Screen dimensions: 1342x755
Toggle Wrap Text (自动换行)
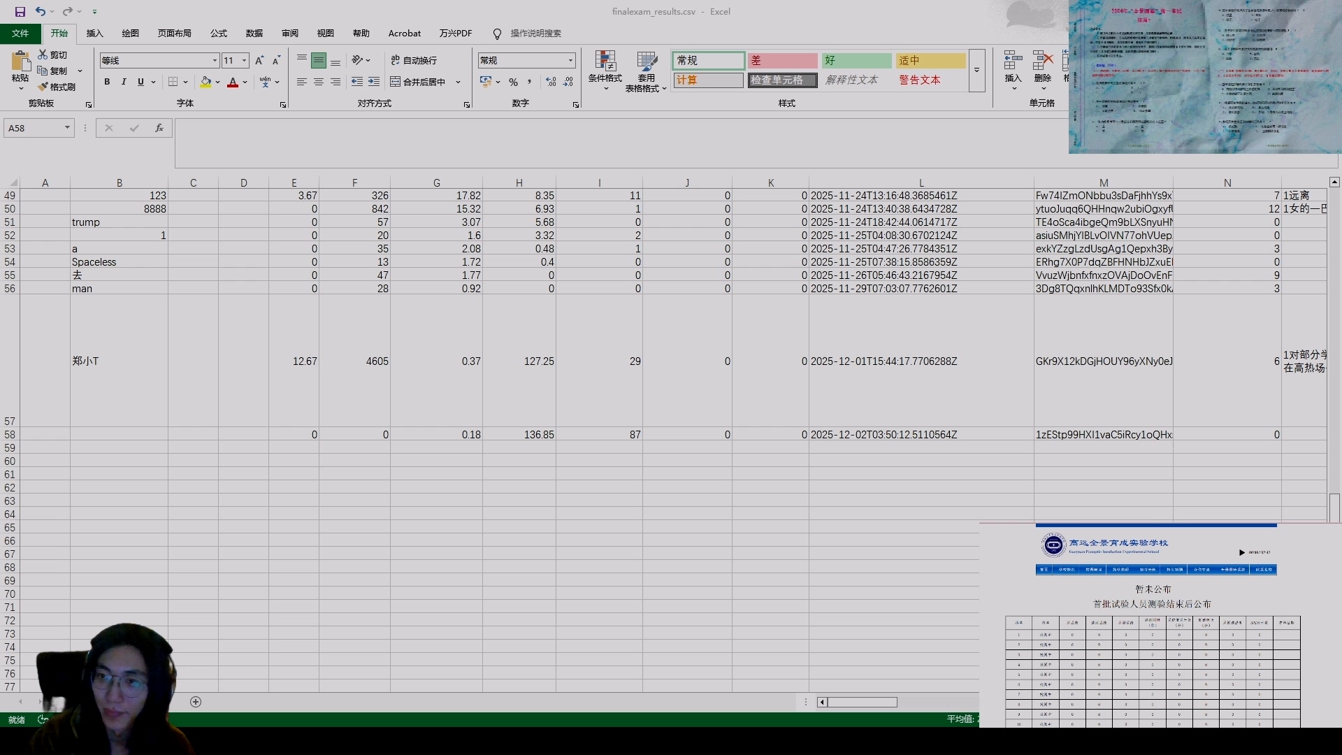414,60
